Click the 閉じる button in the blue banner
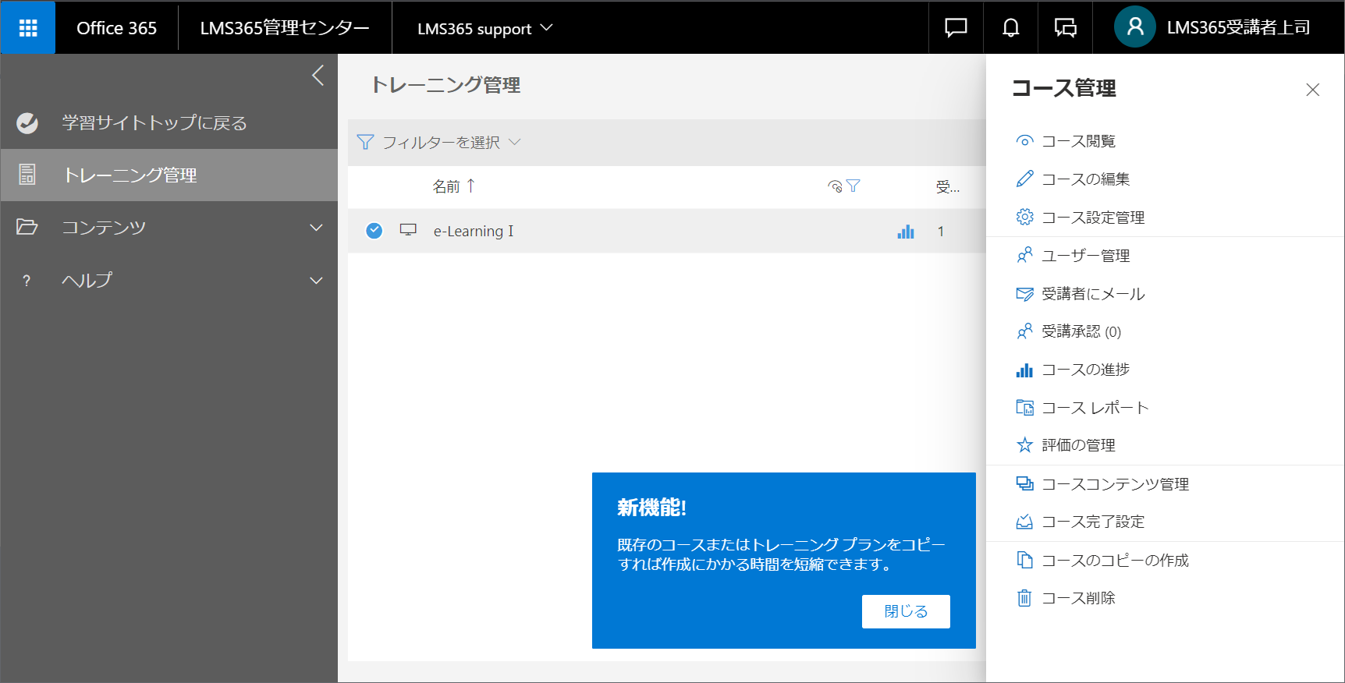The height and width of the screenshot is (683, 1345). 906,611
